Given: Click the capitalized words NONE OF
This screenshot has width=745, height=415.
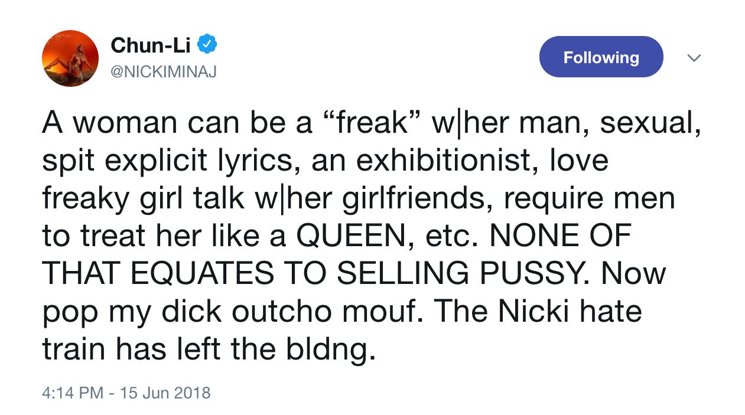Looking at the screenshot, I should (x=561, y=236).
